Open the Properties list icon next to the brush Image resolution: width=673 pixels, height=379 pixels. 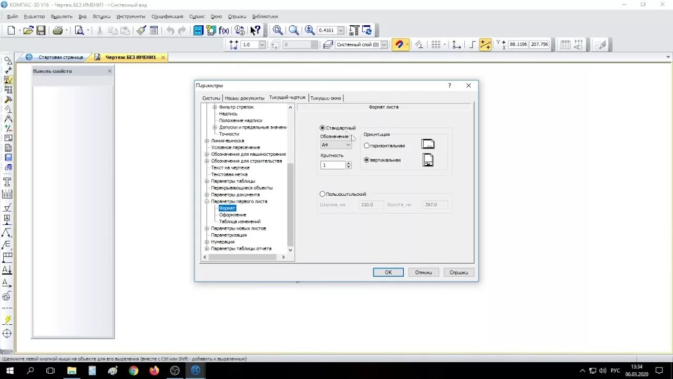[154, 31]
